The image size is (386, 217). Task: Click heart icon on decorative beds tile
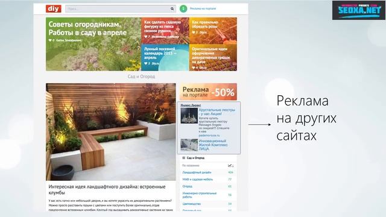coord(194,68)
